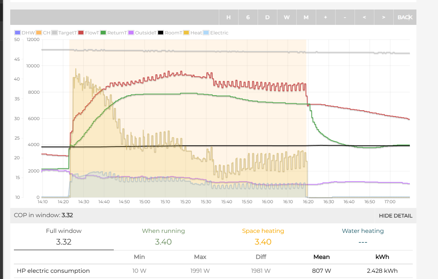Zoom in with the + button
The height and width of the screenshot is (279, 438).
325,17
